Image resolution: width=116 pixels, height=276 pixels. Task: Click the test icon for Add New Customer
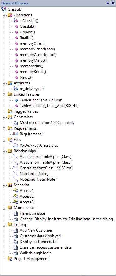[16, 230]
